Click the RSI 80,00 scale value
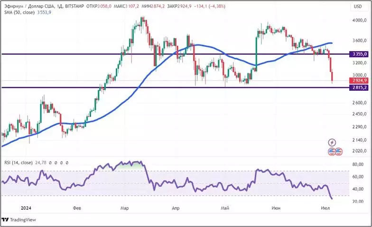 click(358, 165)
